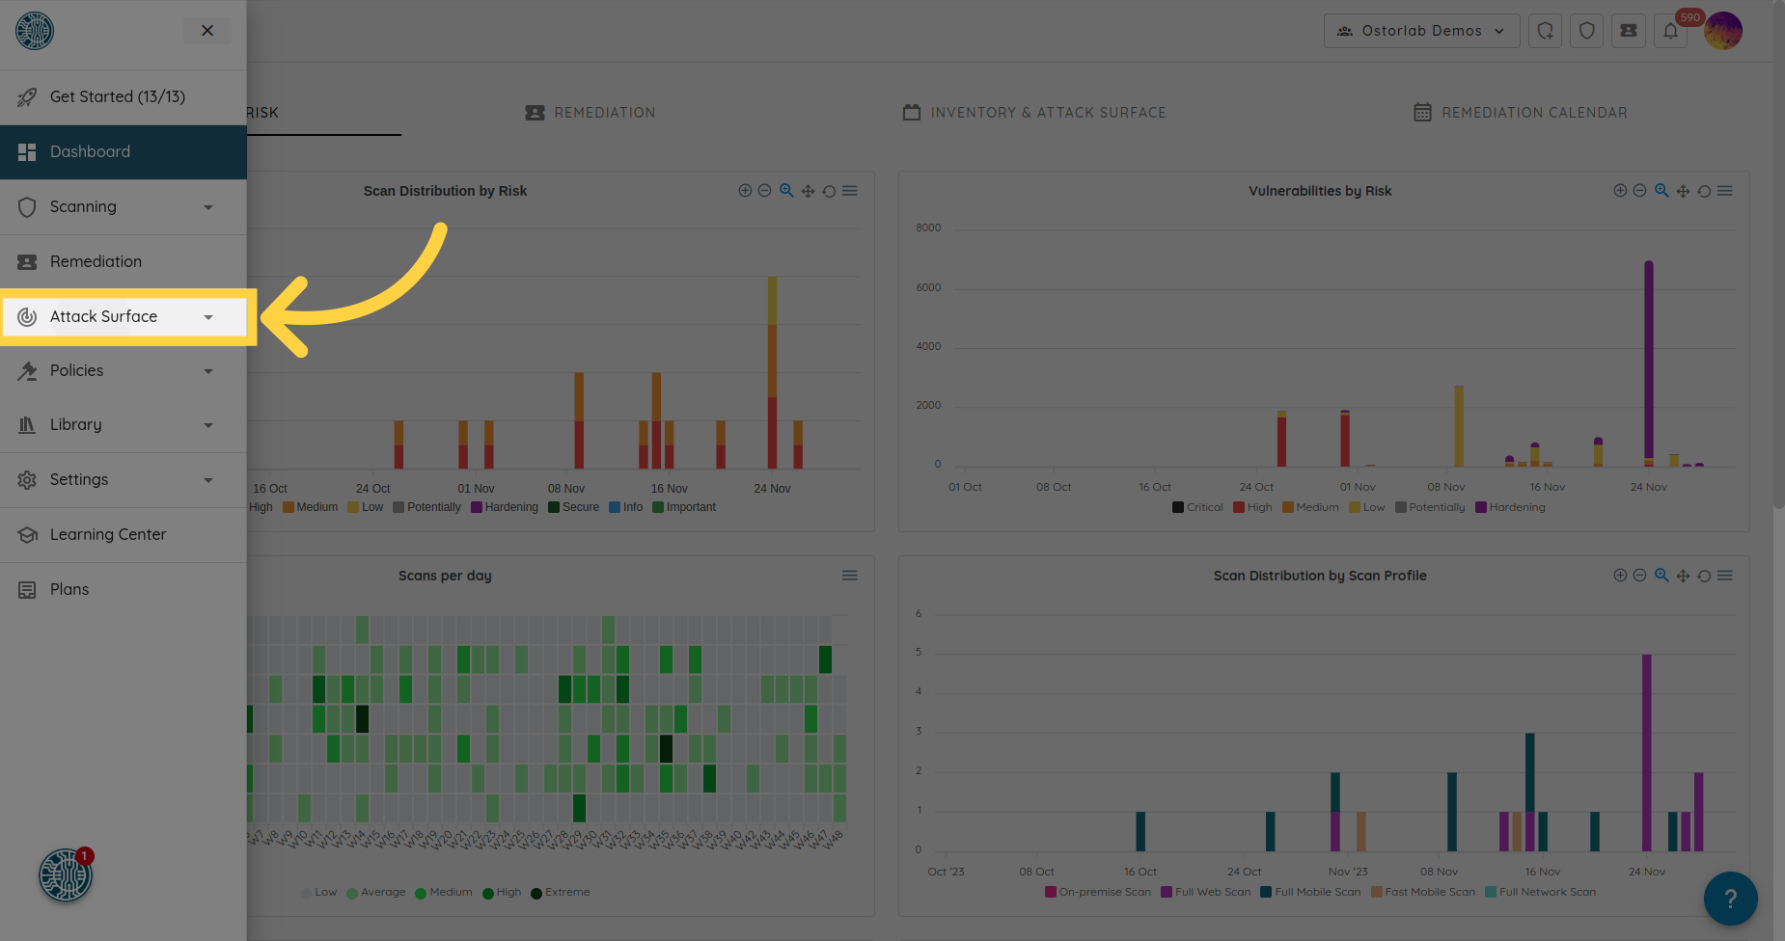Open Get Started (13/13)
The width and height of the screenshot is (1785, 941).
[124, 97]
